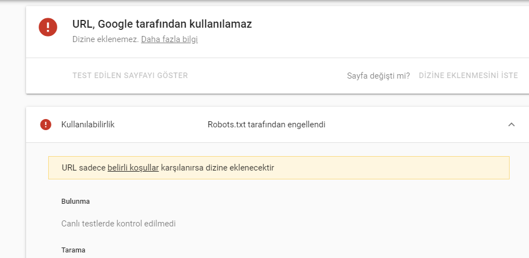Click the Dizine eklenemez text

click(x=105, y=39)
